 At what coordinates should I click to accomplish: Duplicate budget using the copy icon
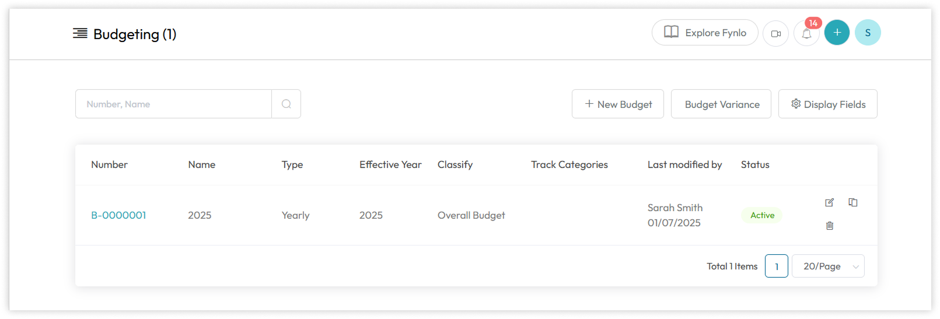point(852,202)
